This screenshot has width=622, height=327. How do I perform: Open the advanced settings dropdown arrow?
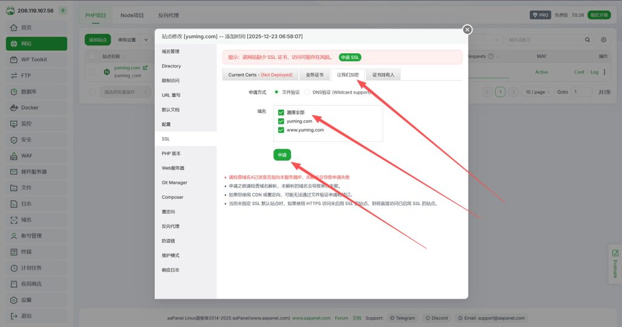click(146, 39)
